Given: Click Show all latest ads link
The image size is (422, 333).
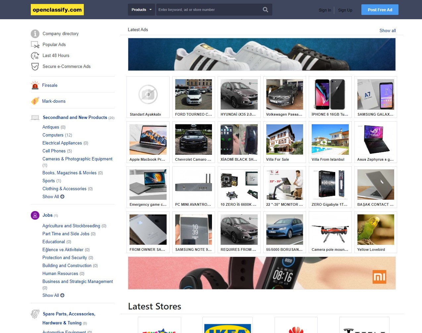Looking at the screenshot, I should click(x=388, y=30).
